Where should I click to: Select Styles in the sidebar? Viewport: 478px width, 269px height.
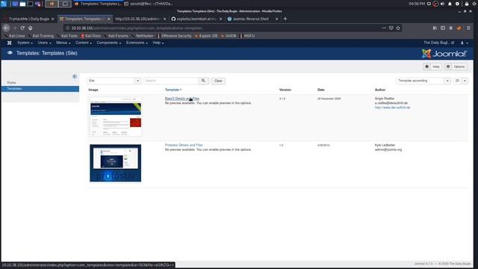(11, 83)
